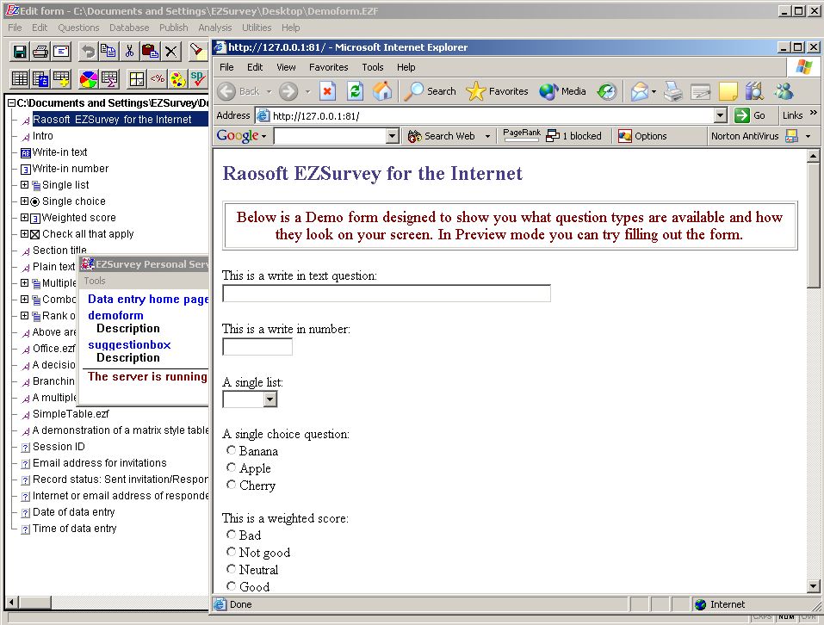The height and width of the screenshot is (625, 824).
Task: Cut selection with the scissors icon
Action: pyautogui.click(x=129, y=52)
